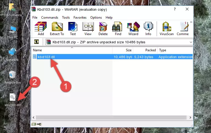The image size is (211, 133).
Task: Select kbd103.dll in the archive list
Action: (46, 57)
